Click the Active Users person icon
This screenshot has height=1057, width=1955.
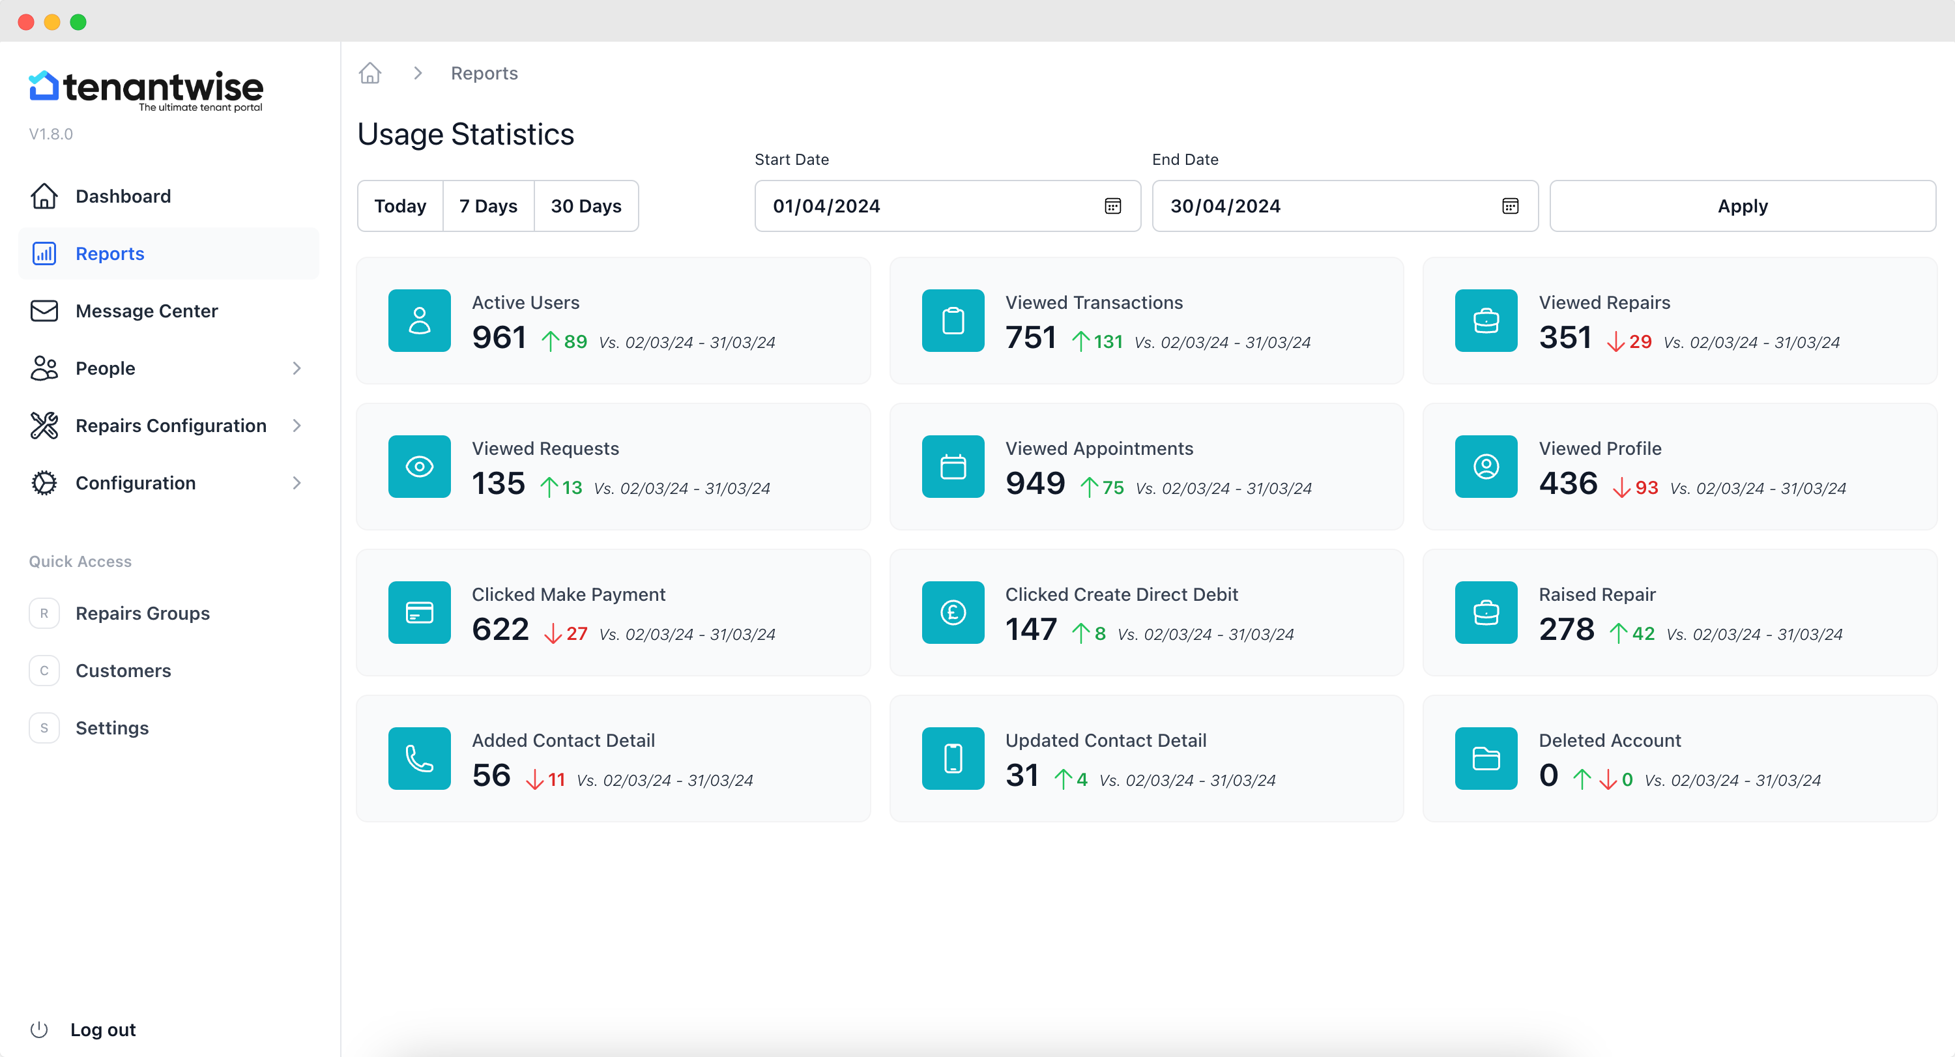419,320
